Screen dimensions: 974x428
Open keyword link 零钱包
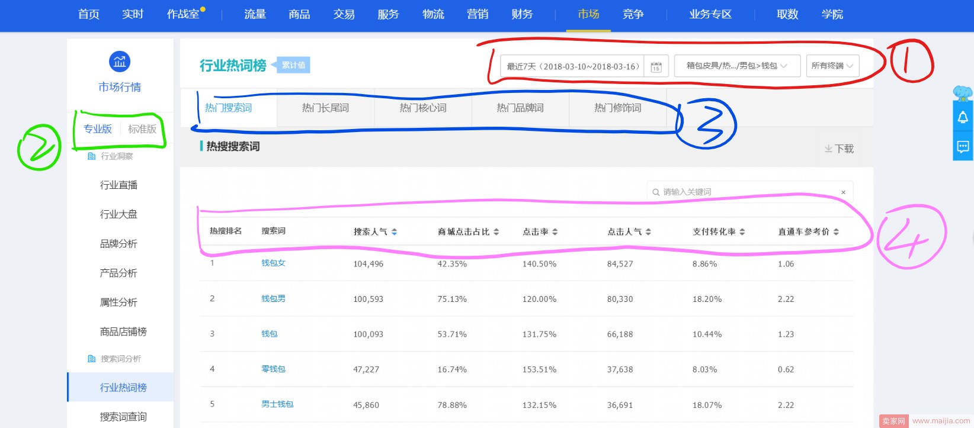(x=274, y=369)
